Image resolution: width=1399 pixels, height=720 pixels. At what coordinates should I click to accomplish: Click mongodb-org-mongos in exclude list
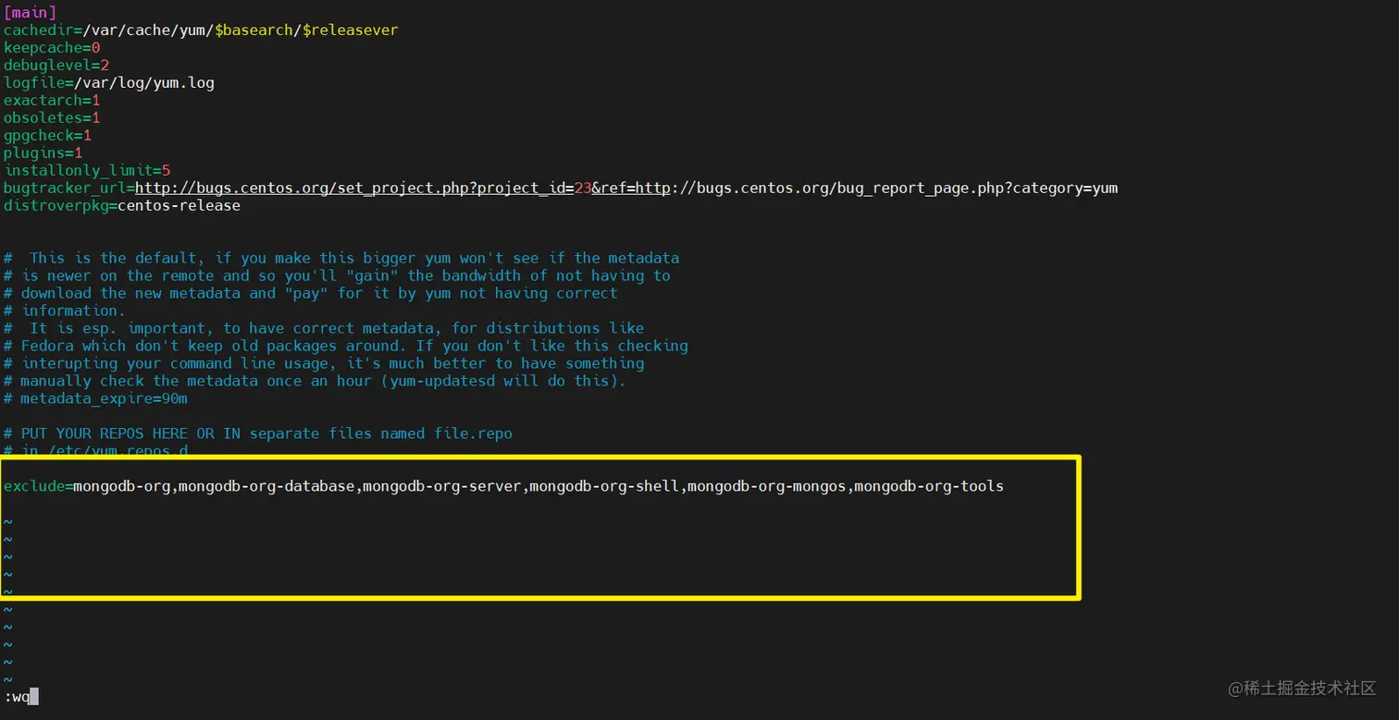click(x=767, y=486)
